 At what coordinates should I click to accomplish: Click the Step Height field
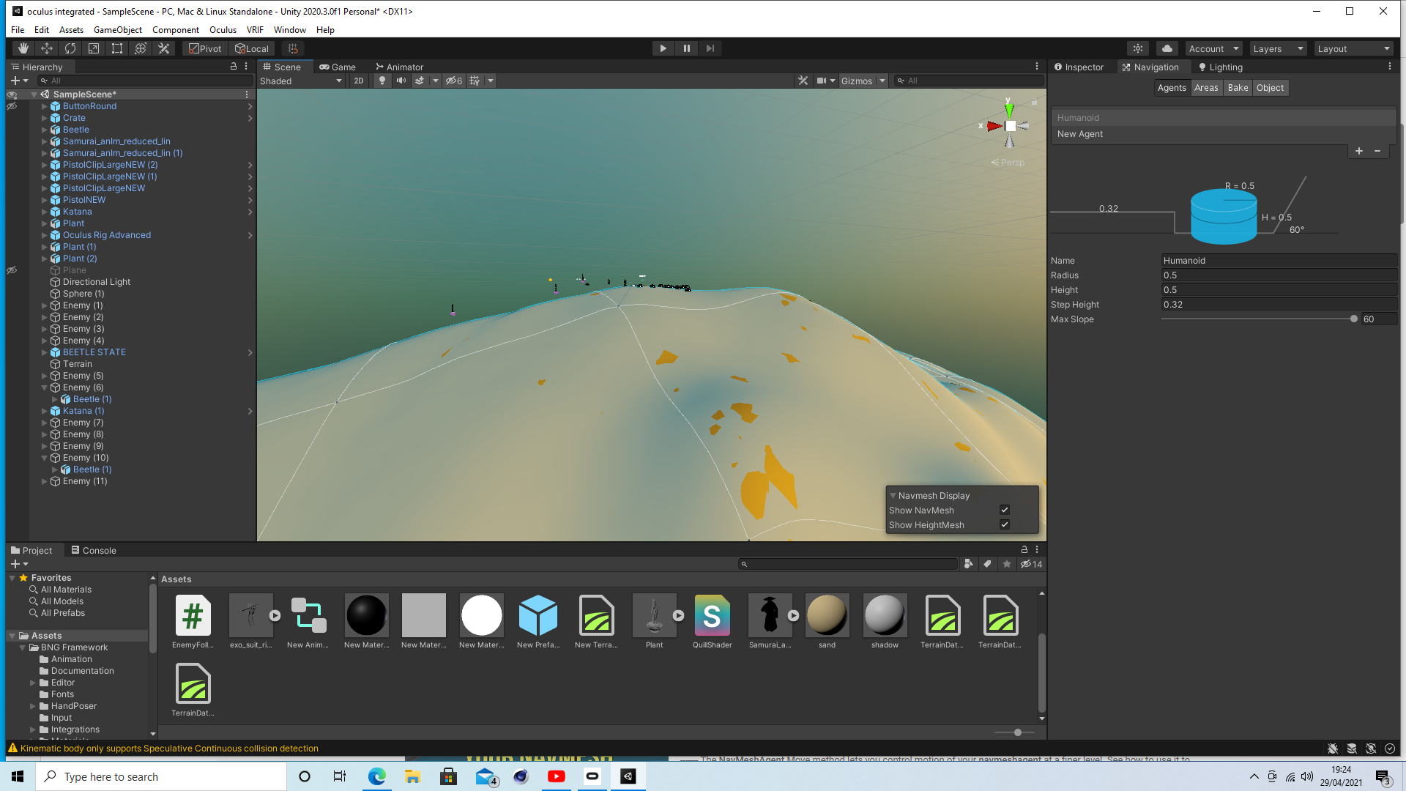point(1279,305)
